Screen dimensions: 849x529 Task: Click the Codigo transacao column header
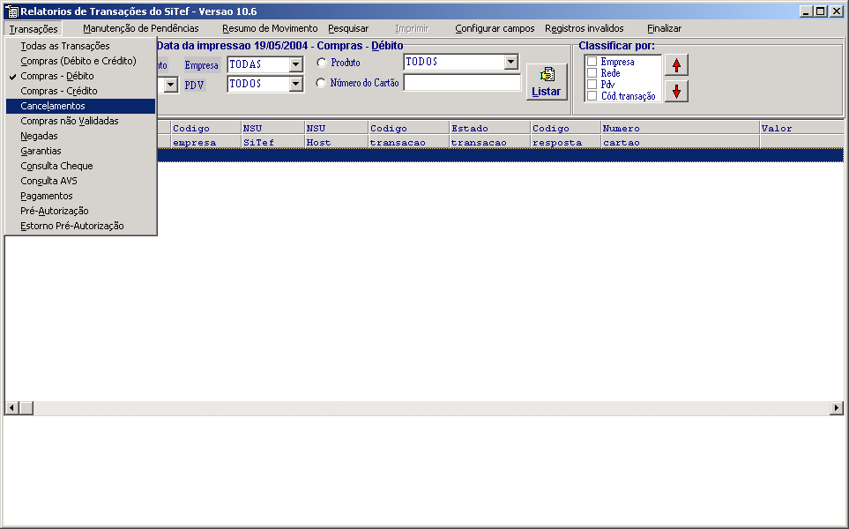click(x=409, y=135)
